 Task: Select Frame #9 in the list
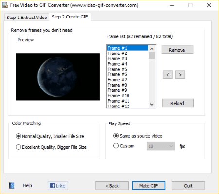click(128, 90)
